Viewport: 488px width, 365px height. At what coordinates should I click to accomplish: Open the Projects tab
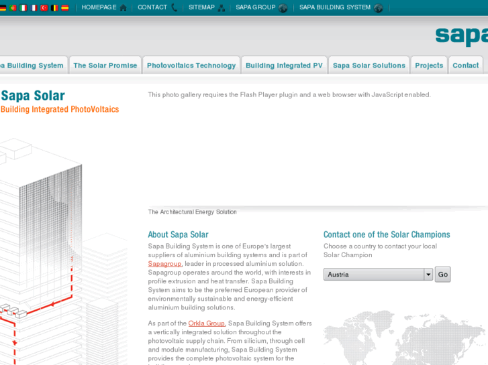pos(429,65)
